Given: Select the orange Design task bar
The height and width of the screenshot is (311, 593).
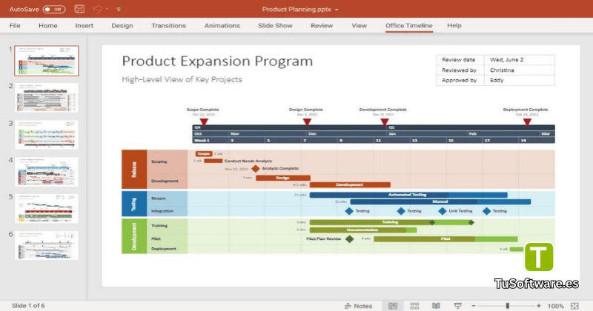Looking at the screenshot, I should click(283, 178).
